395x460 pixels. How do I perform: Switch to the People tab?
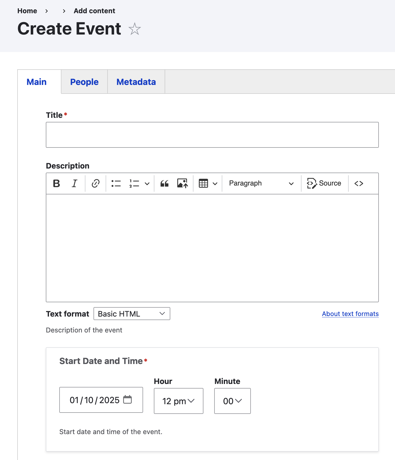[x=84, y=82]
